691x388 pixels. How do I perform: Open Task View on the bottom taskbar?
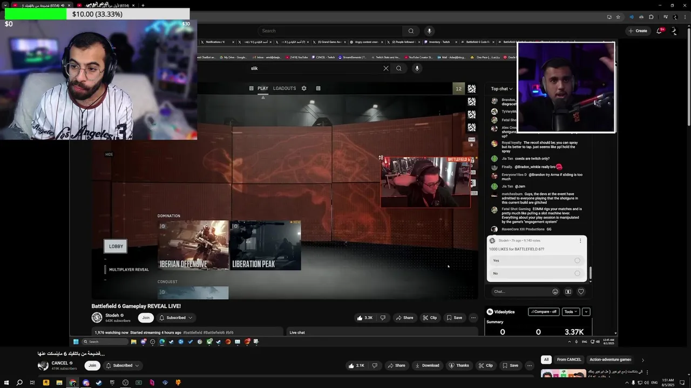coord(32,383)
